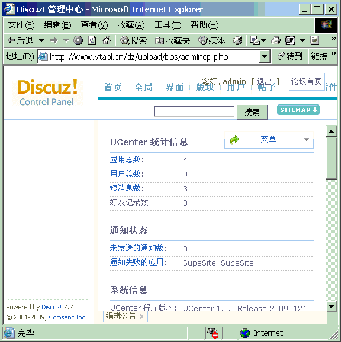
Task: Close the 编辑公告 tab with x
Action: [x=141, y=317]
